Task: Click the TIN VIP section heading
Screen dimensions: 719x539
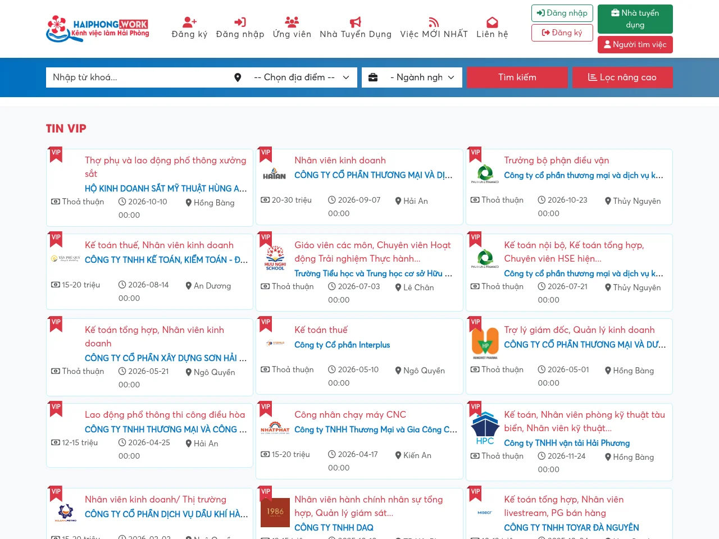Action: point(66,129)
